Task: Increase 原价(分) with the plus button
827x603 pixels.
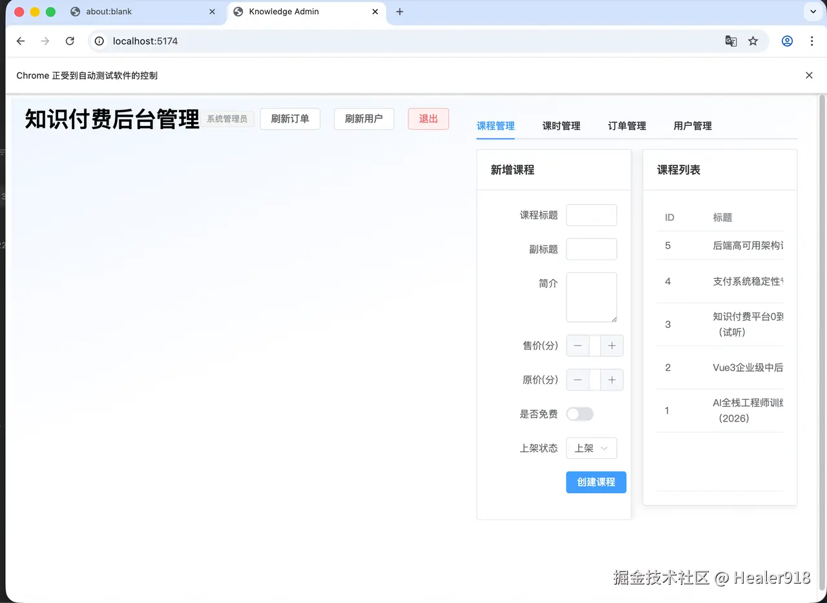Action: point(612,380)
